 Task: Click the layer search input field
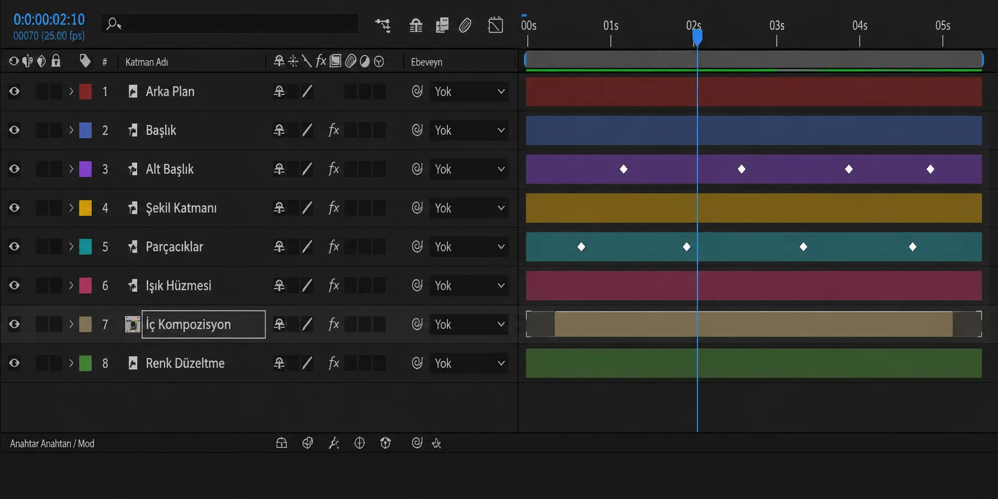tap(230, 24)
